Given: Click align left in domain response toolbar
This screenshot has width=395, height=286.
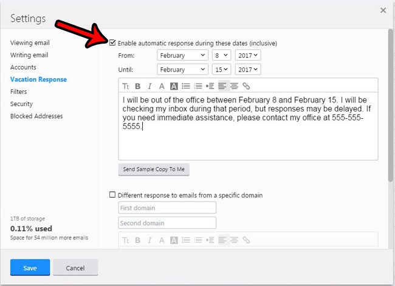Looking at the screenshot, I should (x=222, y=241).
